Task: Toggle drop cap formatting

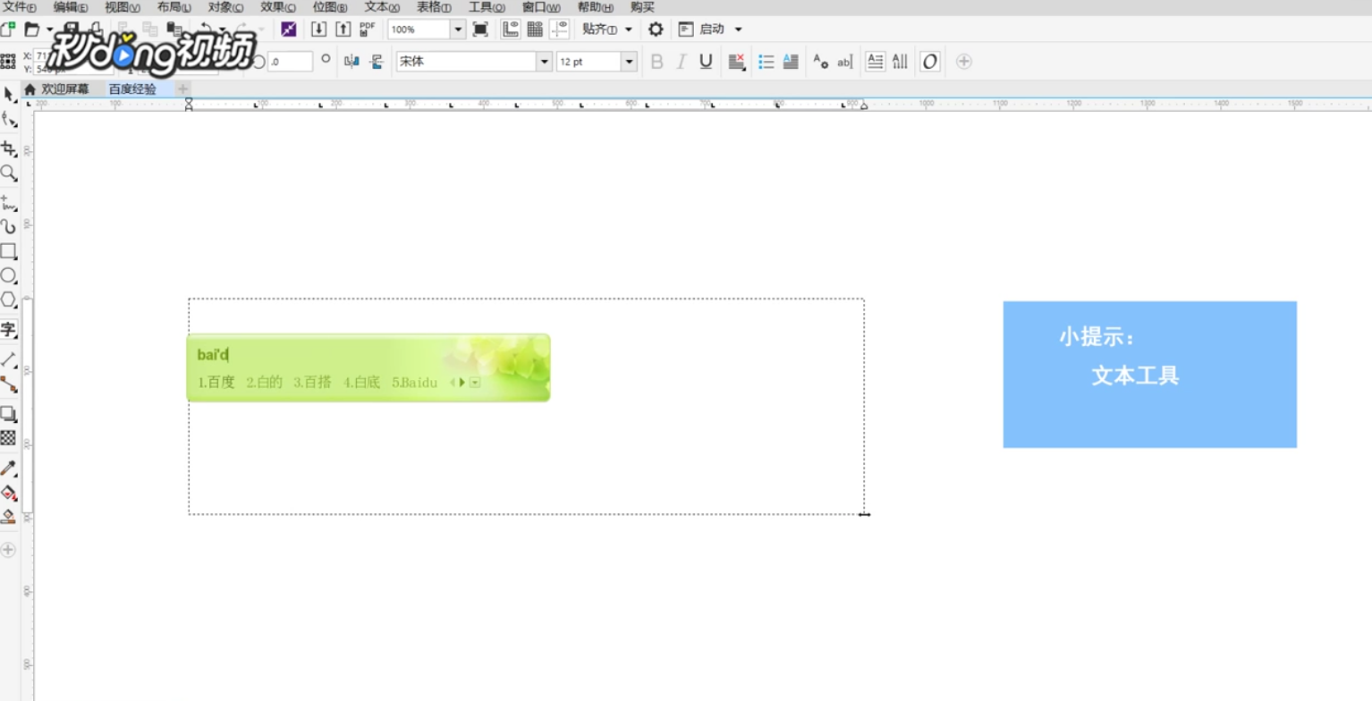Action: point(791,62)
